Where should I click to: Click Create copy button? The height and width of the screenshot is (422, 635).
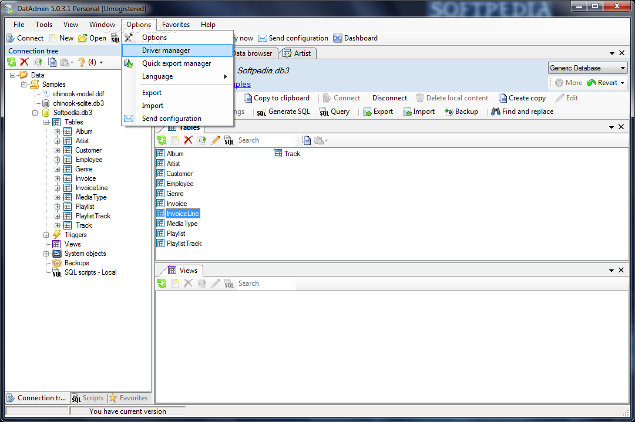[522, 98]
